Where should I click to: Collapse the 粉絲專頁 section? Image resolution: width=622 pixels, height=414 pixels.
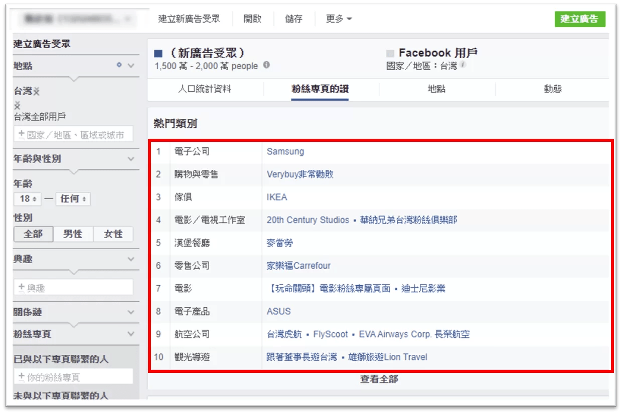tap(131, 334)
